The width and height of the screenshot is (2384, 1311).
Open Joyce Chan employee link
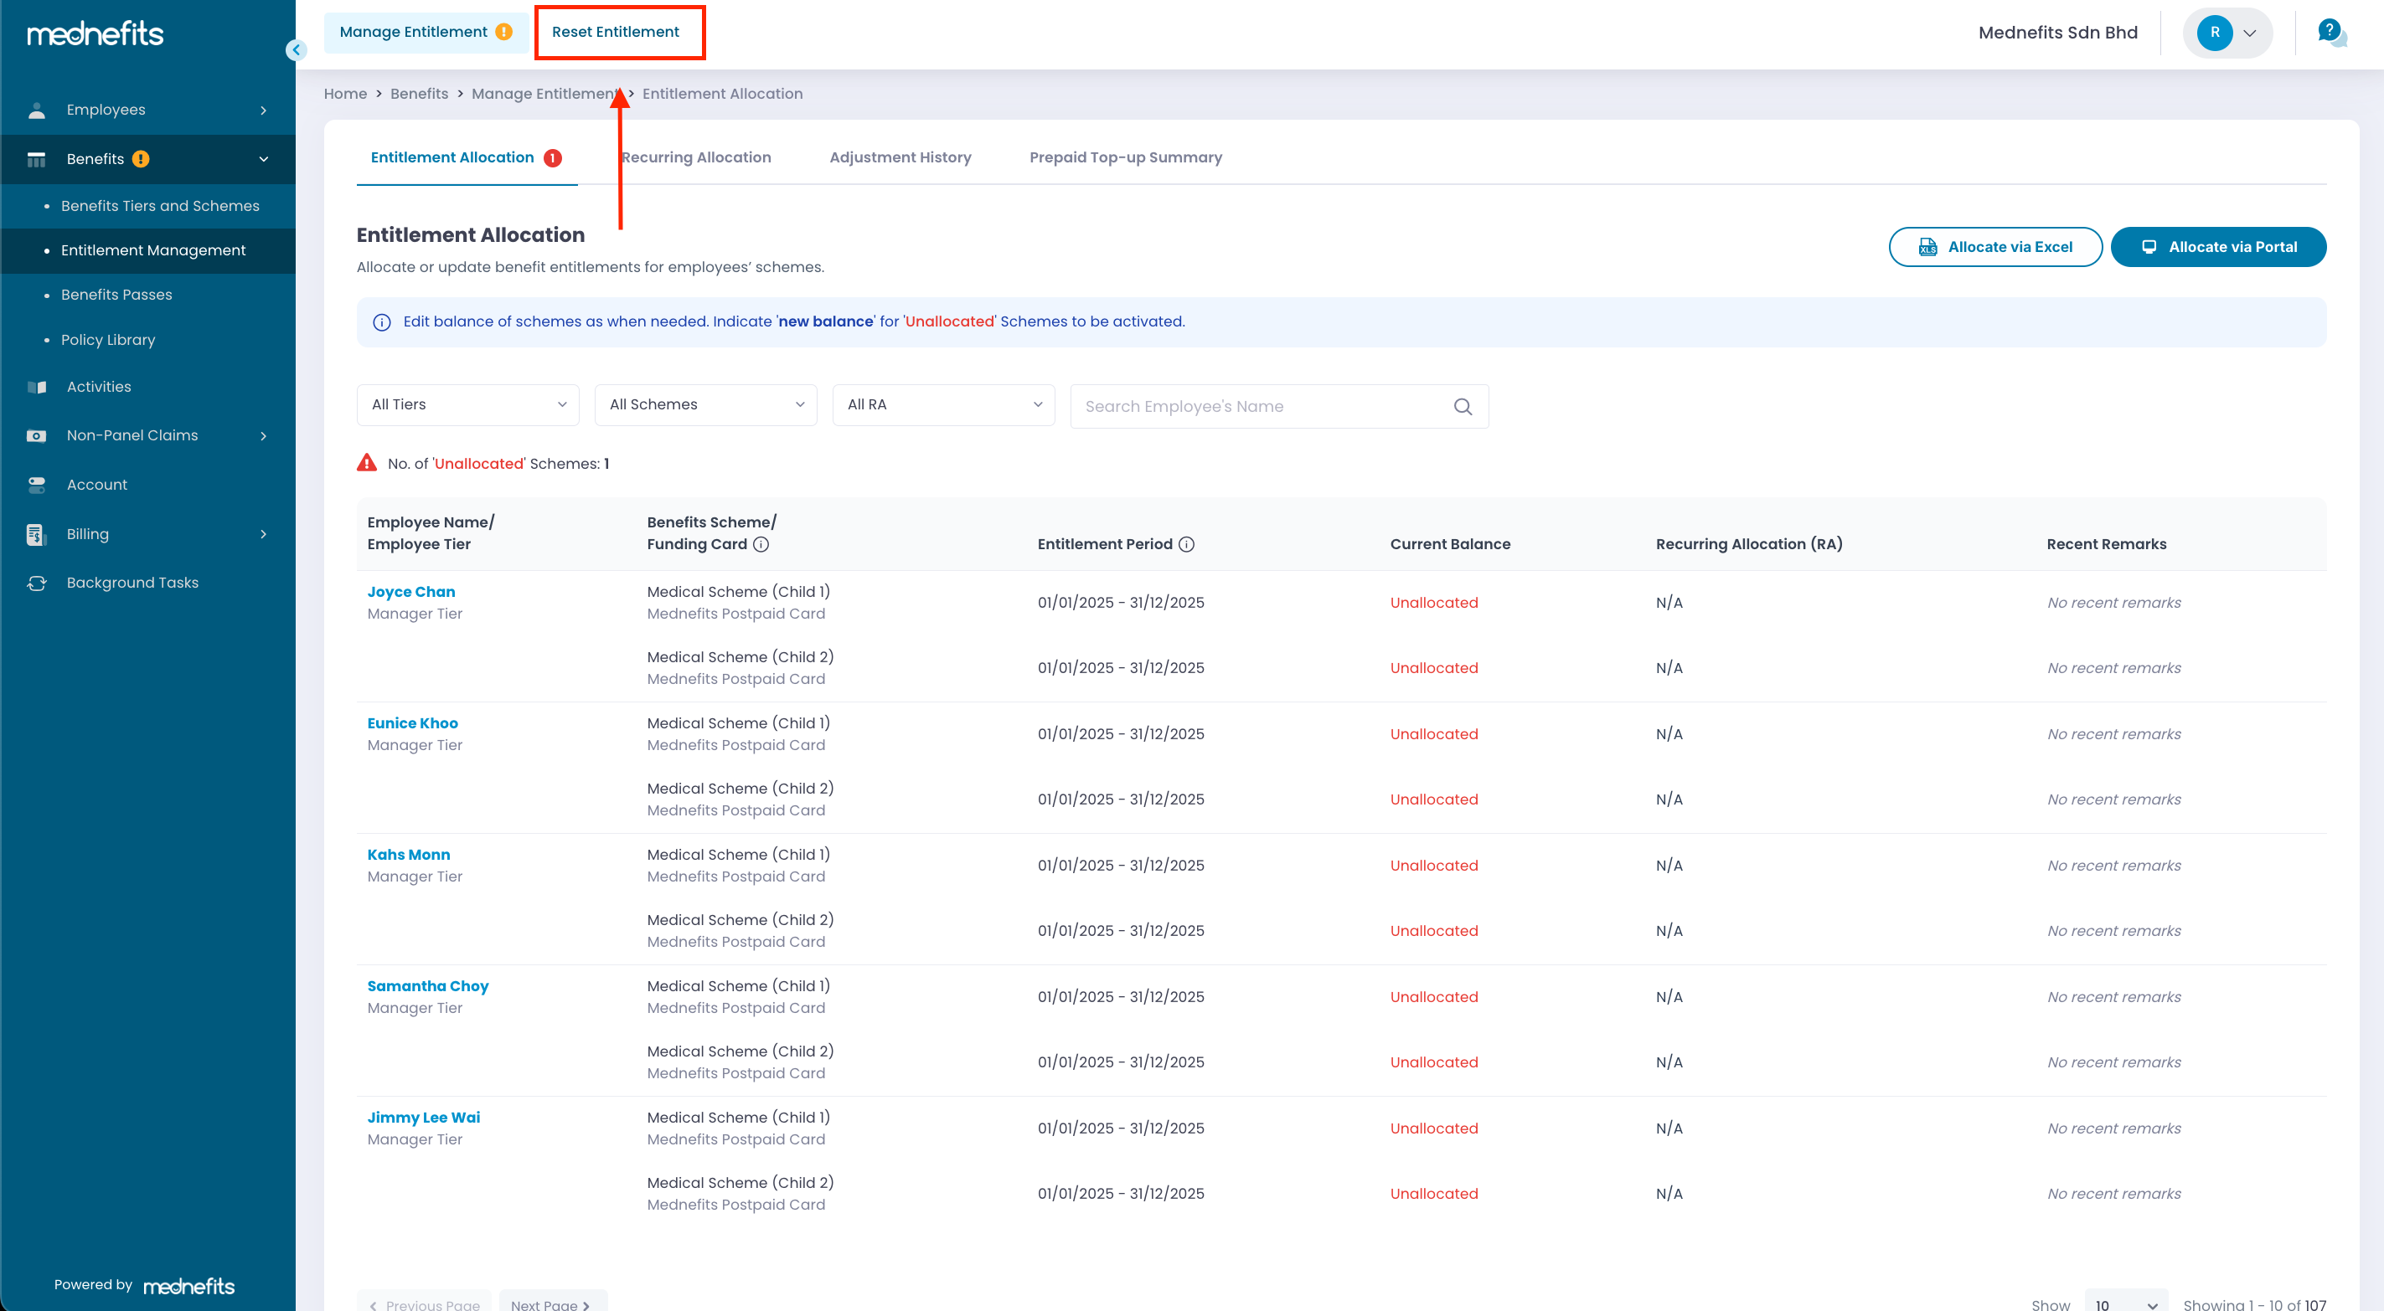(x=411, y=591)
